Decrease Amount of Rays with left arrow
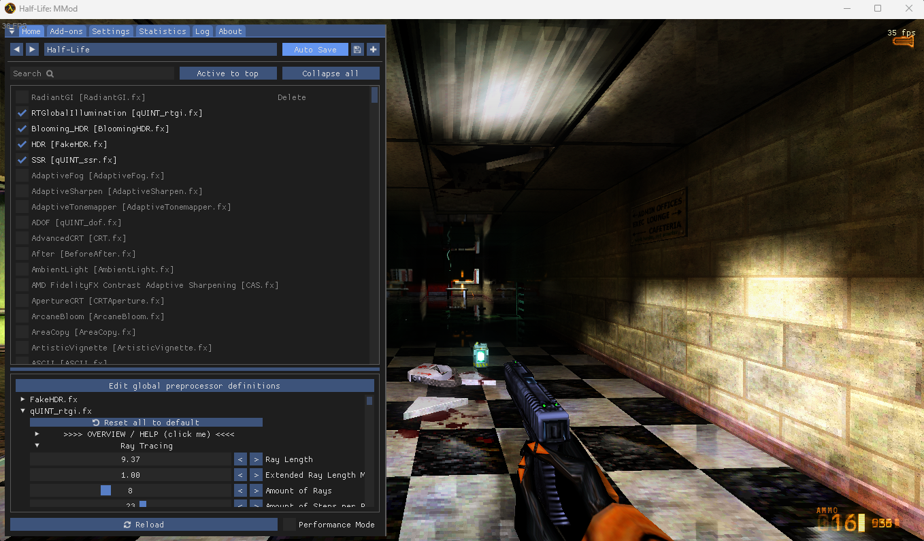The image size is (924, 541). (240, 491)
